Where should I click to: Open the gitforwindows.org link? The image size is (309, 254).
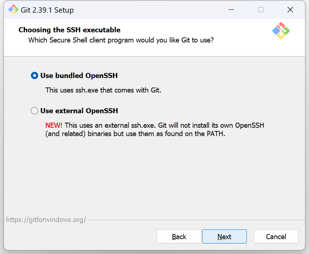click(46, 220)
